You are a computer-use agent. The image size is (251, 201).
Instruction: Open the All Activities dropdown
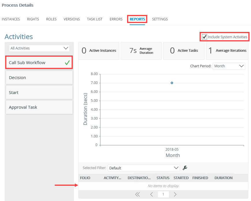[39, 48]
